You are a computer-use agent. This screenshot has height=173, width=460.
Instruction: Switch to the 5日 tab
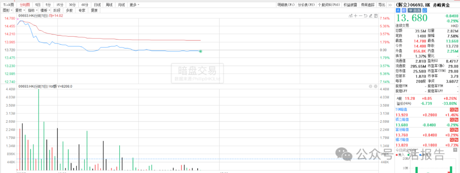point(38,5)
